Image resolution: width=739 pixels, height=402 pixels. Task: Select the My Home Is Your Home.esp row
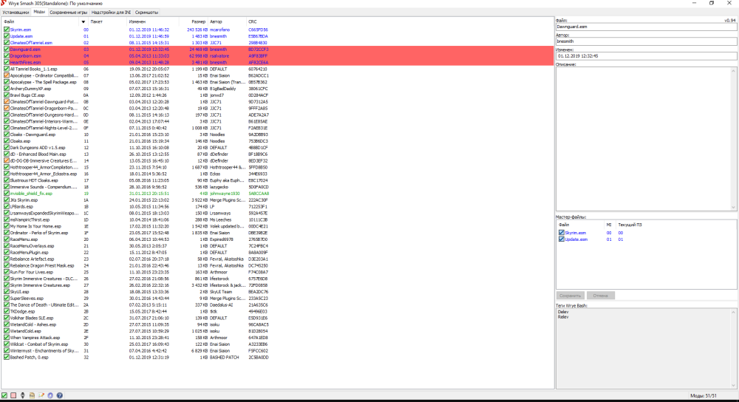coord(277,225)
